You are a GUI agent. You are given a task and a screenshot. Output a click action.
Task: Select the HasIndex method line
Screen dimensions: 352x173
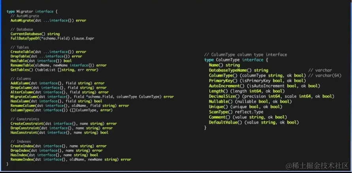(55, 155)
